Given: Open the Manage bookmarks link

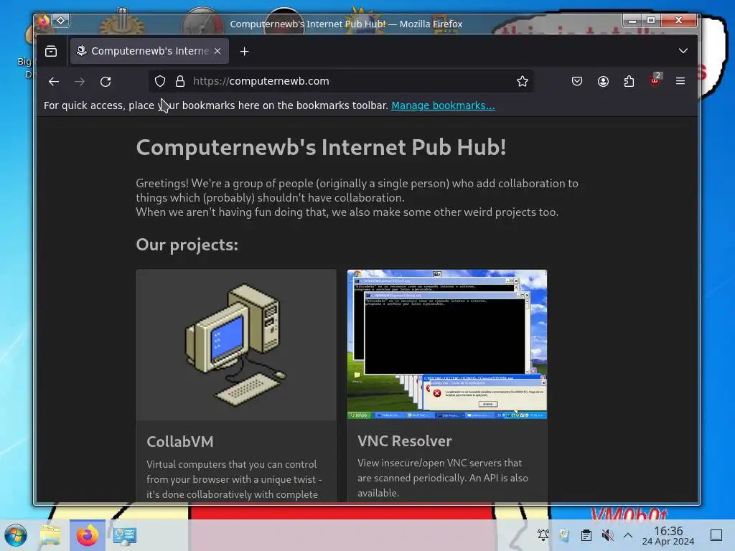Looking at the screenshot, I should click(443, 105).
